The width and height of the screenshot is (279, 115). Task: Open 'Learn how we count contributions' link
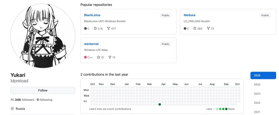(110, 109)
